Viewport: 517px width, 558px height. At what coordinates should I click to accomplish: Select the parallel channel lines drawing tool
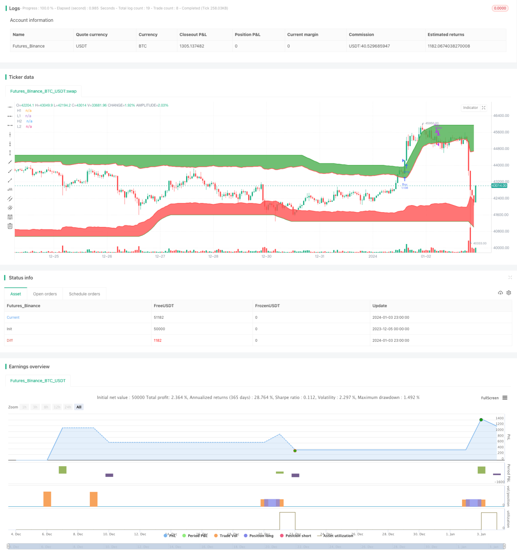click(10, 198)
